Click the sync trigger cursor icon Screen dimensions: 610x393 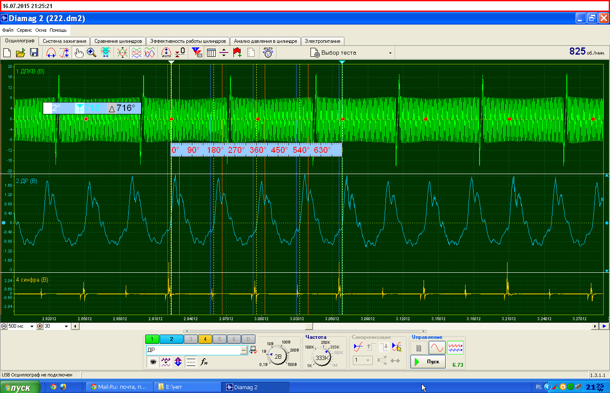[397, 347]
